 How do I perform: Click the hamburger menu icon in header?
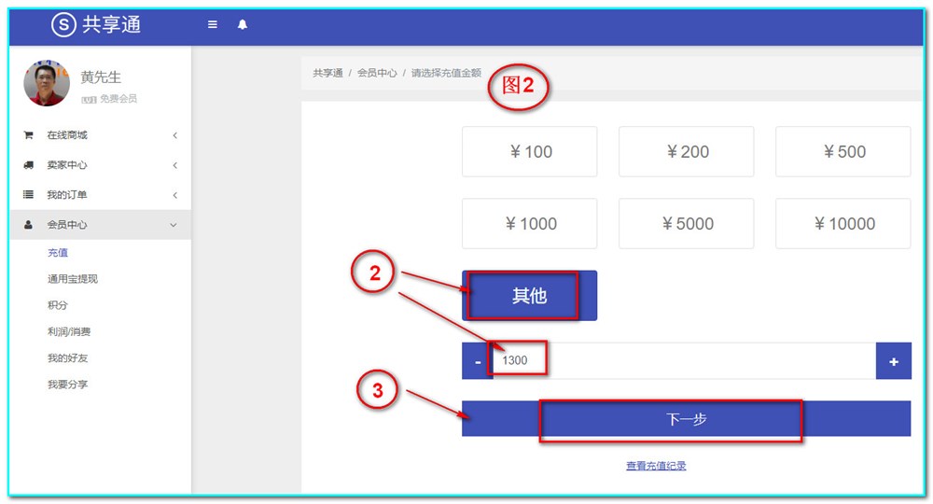(213, 25)
